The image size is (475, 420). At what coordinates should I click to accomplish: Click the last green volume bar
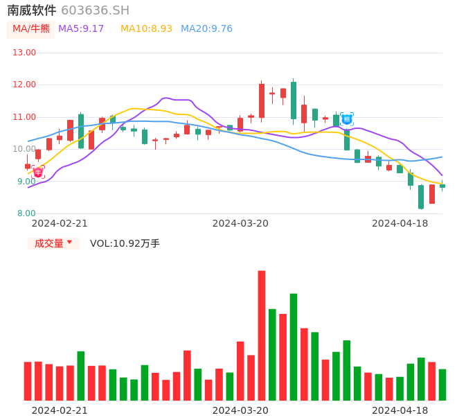pos(442,385)
